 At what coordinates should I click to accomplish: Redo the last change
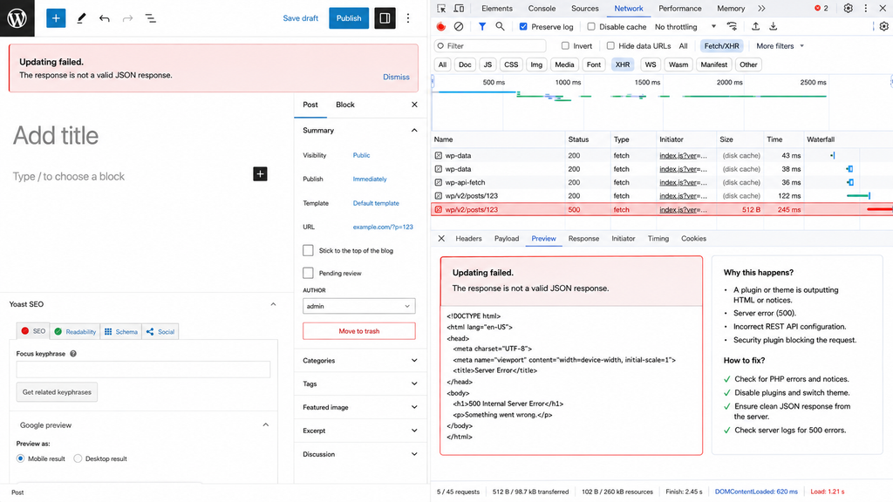tap(127, 18)
